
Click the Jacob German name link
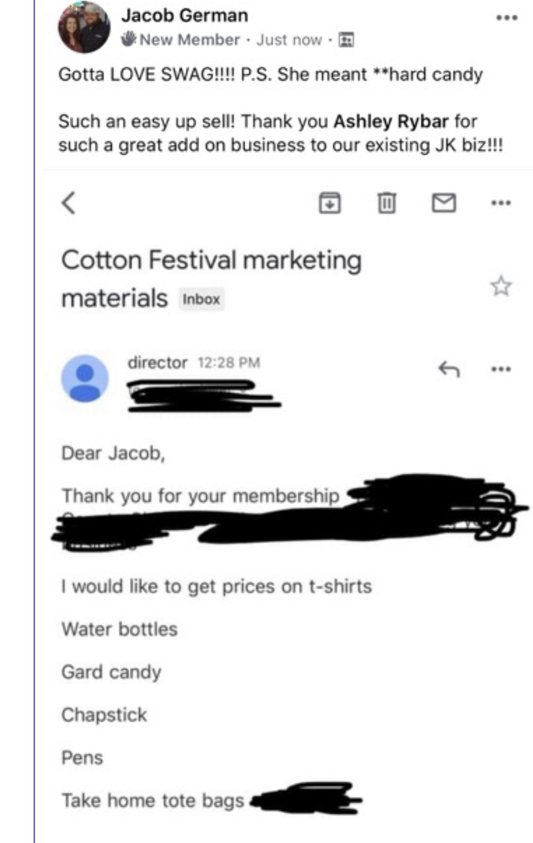tap(184, 16)
